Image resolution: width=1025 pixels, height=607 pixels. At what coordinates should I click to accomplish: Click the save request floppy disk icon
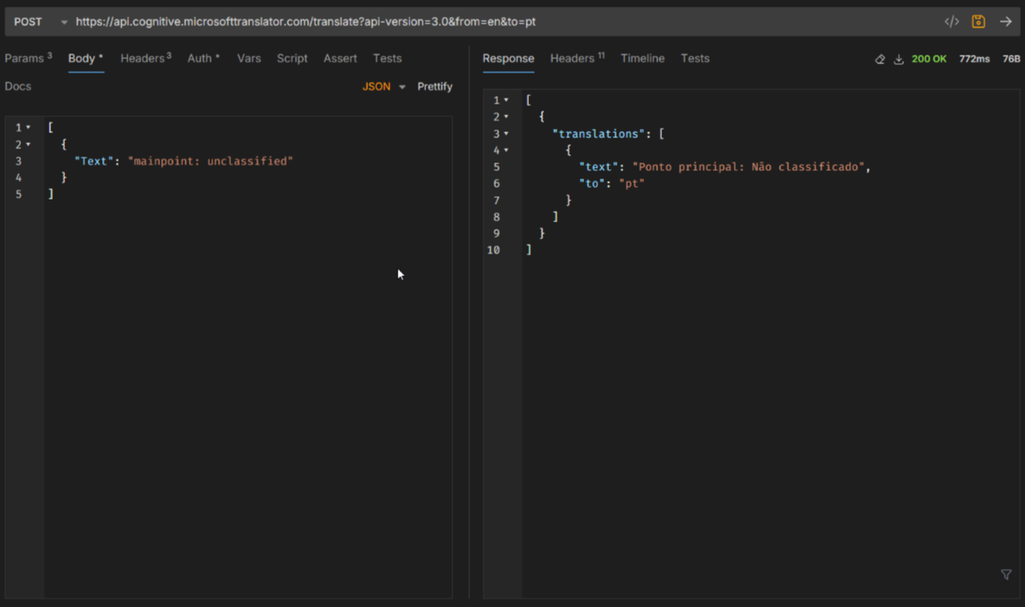coord(978,21)
